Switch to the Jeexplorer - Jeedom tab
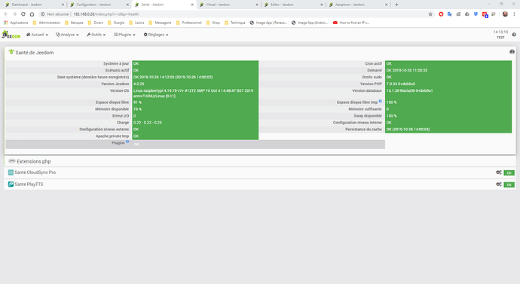 (x=357, y=5)
